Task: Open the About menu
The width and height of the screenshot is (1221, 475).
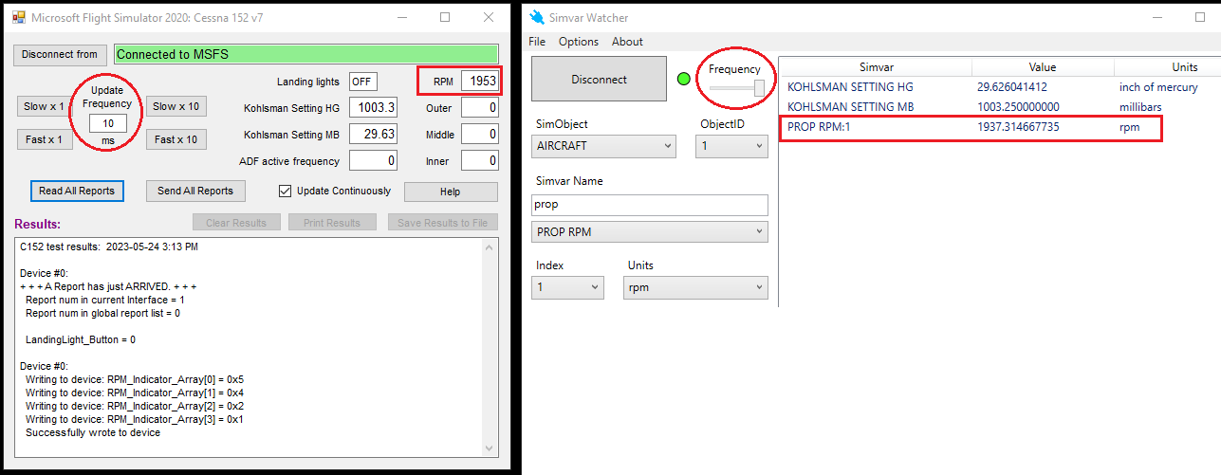Action: pyautogui.click(x=627, y=42)
